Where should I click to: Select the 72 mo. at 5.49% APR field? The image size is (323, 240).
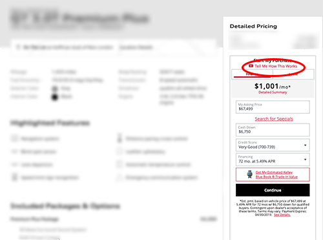pyautogui.click(x=273, y=160)
